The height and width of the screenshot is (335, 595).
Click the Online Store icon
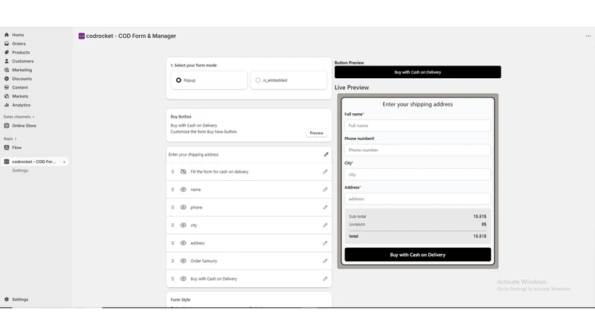pos(7,126)
